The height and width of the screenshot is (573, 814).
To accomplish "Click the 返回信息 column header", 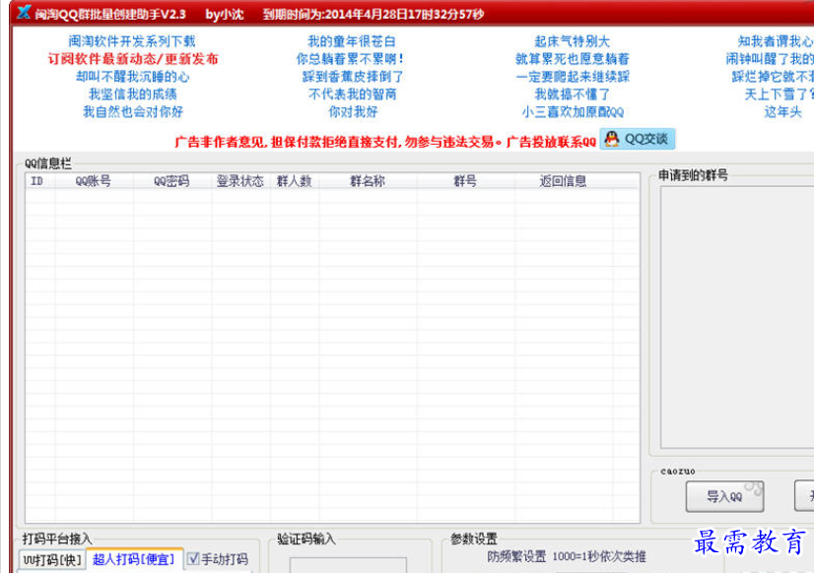I will 564,181.
